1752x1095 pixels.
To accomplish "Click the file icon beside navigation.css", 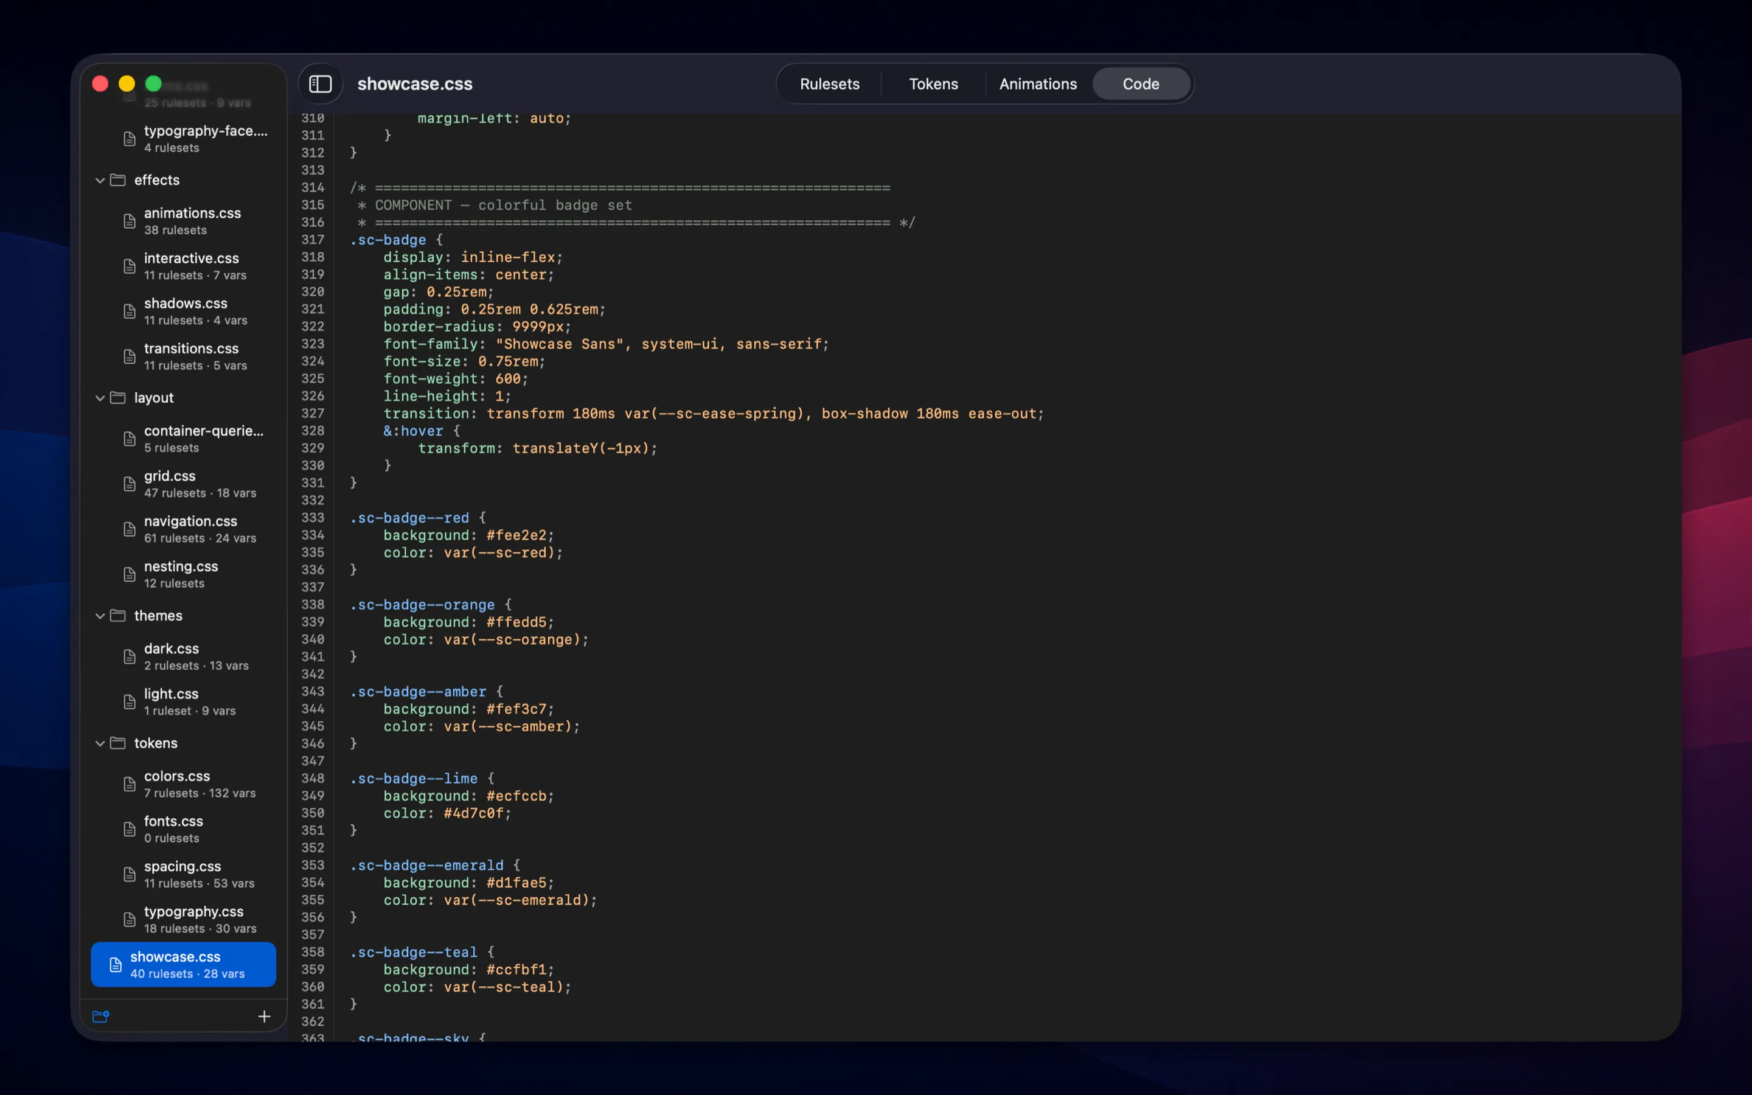I will click(130, 529).
